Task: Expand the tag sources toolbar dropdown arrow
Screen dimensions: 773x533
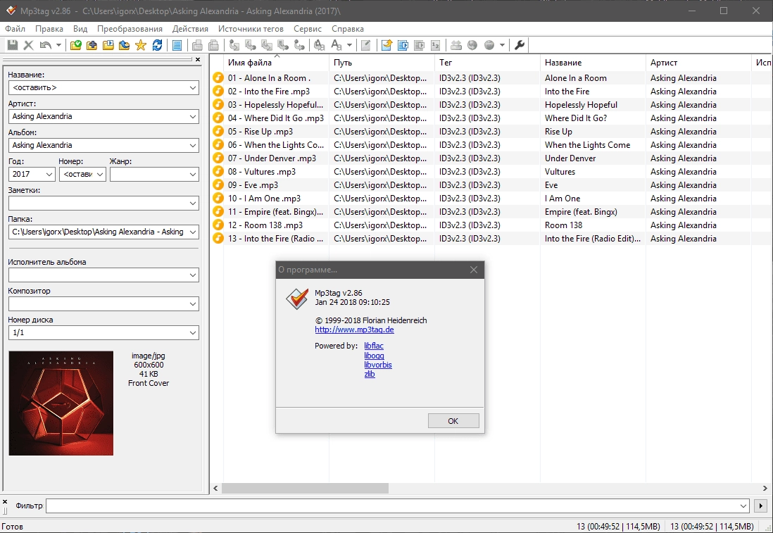Action: coord(503,45)
